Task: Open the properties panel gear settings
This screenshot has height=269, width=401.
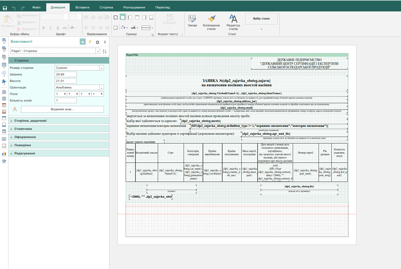Action: (x=97, y=42)
